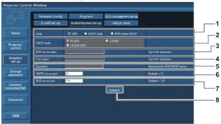
Task: Click the projector logo icon
Action: click(15, 18)
